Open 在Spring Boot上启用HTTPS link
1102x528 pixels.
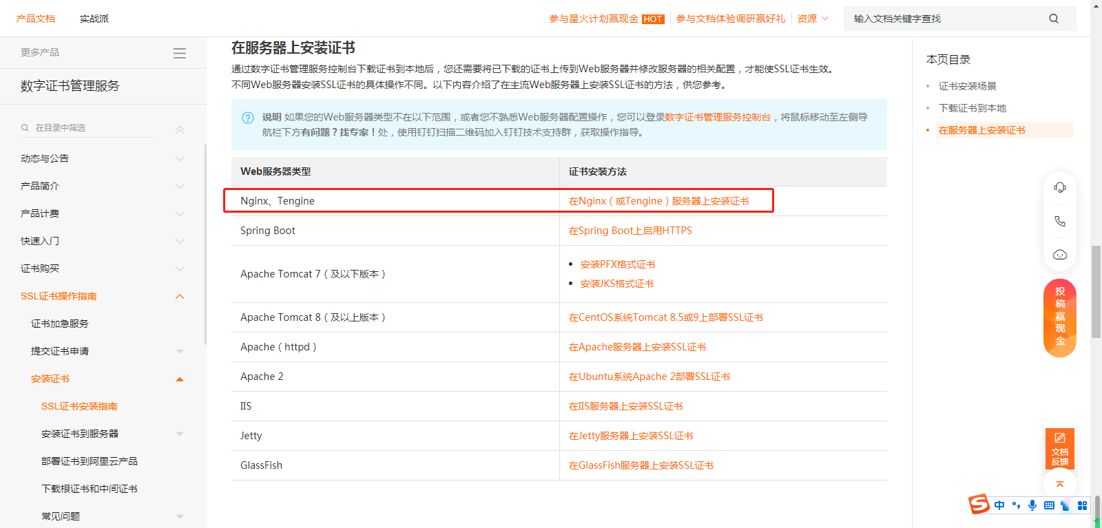tap(630, 231)
